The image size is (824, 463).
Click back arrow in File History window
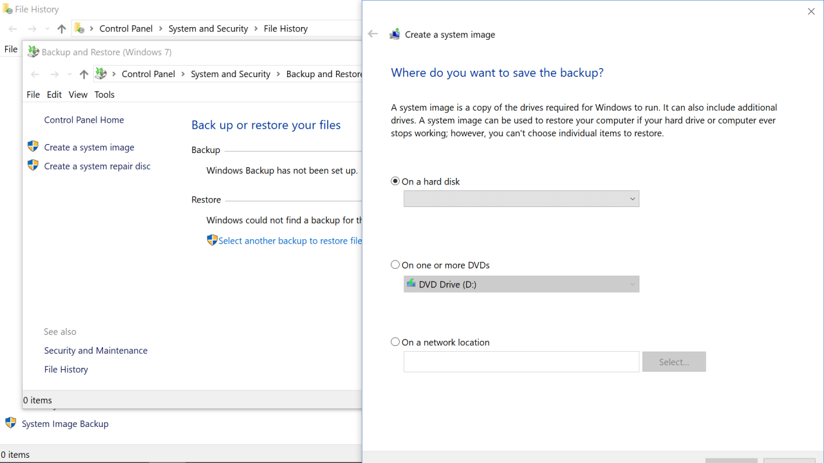[13, 28]
